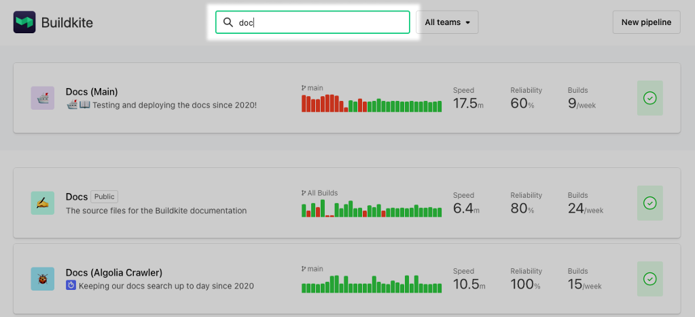This screenshot has height=317, width=695.
Task: Open the Docs pipeline title
Action: click(77, 196)
